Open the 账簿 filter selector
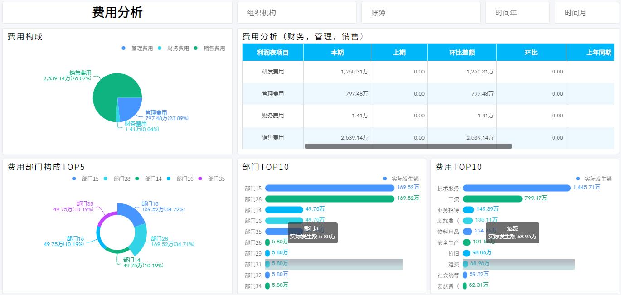The image size is (621, 295). click(x=421, y=13)
